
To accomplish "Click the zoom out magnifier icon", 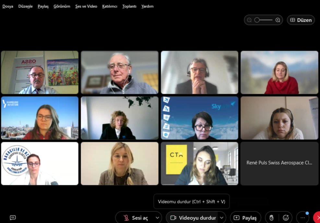I will (249, 20).
